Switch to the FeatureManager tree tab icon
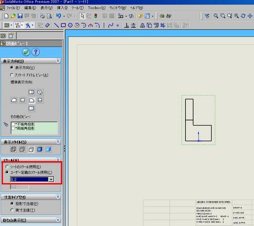 [x=3, y=36]
